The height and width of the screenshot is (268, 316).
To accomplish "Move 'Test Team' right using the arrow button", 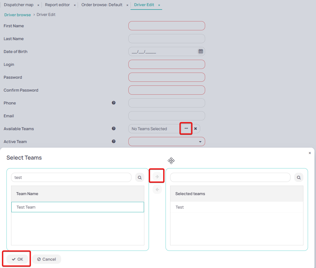I will tap(157, 176).
